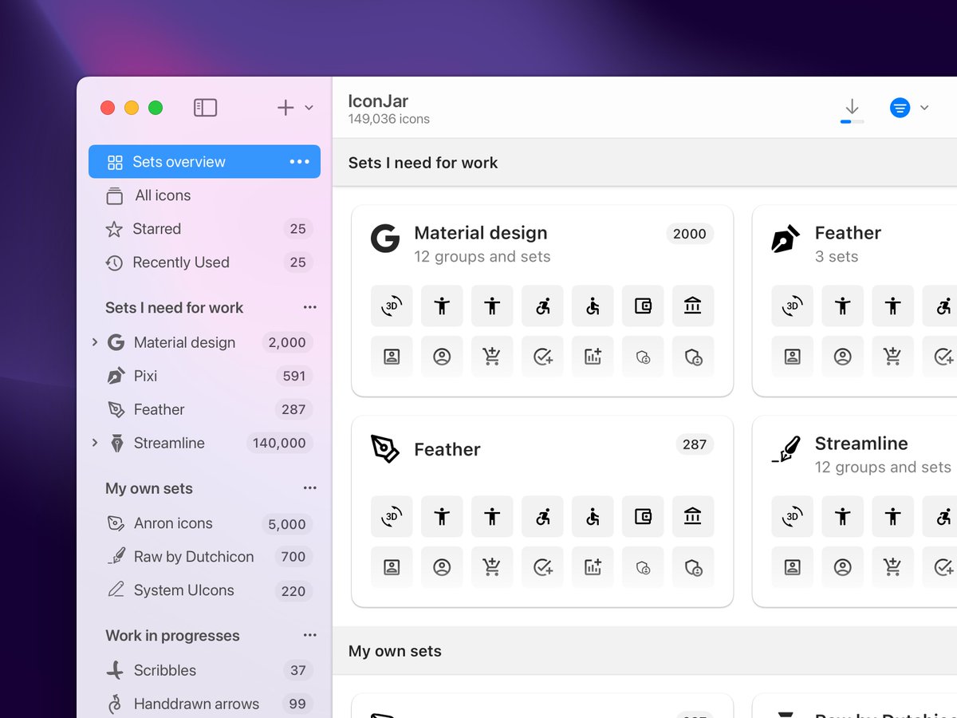957x718 pixels.
Task: Click the bank building icon in Material design card
Action: point(693,306)
